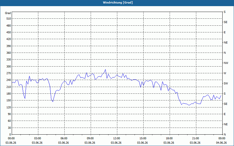
Task: Select the 90 value on the left axis
Action: point(9,114)
